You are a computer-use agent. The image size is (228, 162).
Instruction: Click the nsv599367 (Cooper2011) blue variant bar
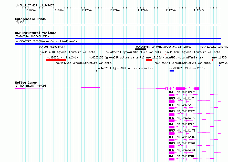click(x=118, y=38)
